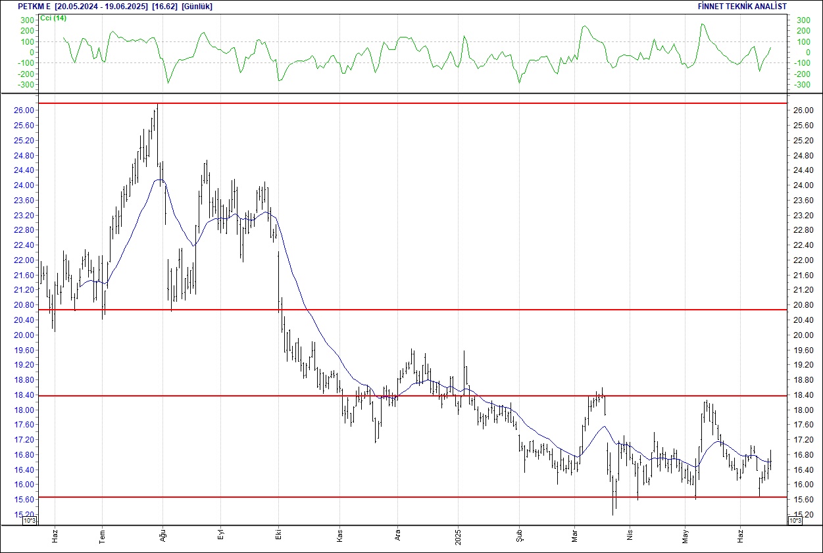This screenshot has width=823, height=553.
Task: Click the 20.00 price label on left axis
Action: click(x=22, y=335)
